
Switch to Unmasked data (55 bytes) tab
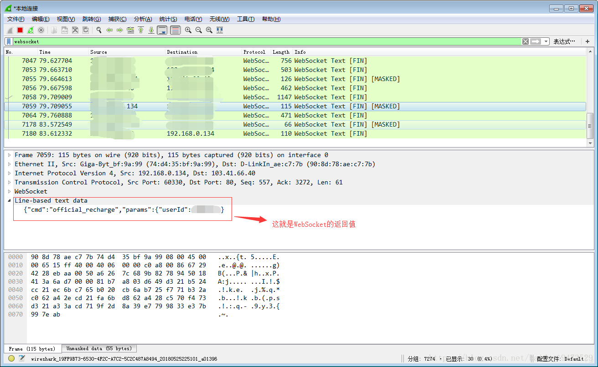coord(99,348)
